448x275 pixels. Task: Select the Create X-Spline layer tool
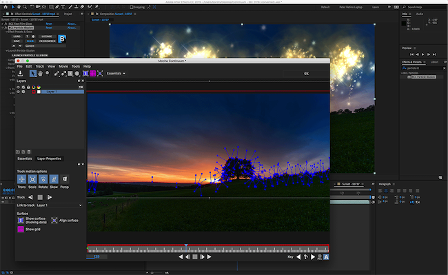coord(57,74)
